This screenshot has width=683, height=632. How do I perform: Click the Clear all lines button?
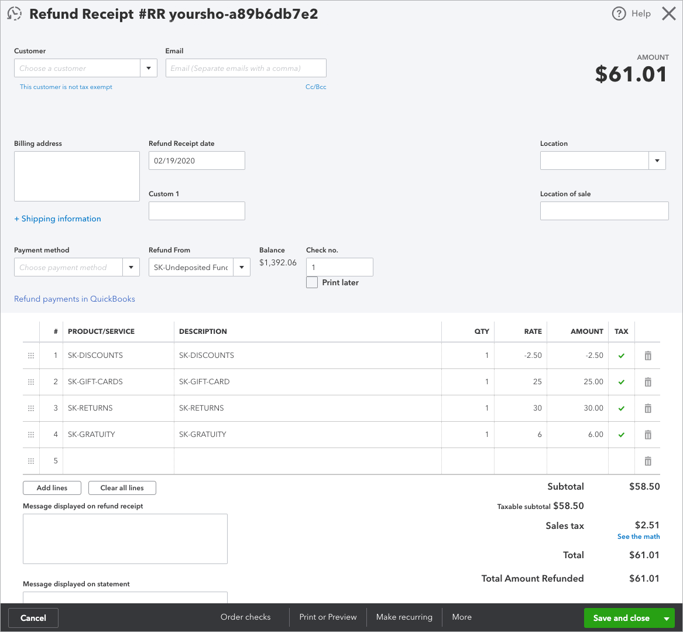pyautogui.click(x=122, y=488)
